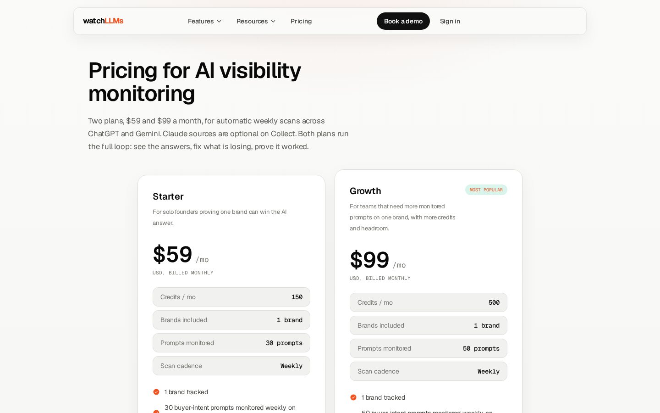
Task: Select the Starter Prompts monitored row
Action: click(231, 343)
